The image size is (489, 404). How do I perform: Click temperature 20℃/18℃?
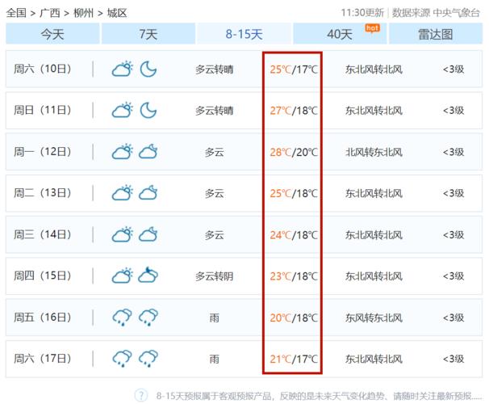click(x=294, y=318)
